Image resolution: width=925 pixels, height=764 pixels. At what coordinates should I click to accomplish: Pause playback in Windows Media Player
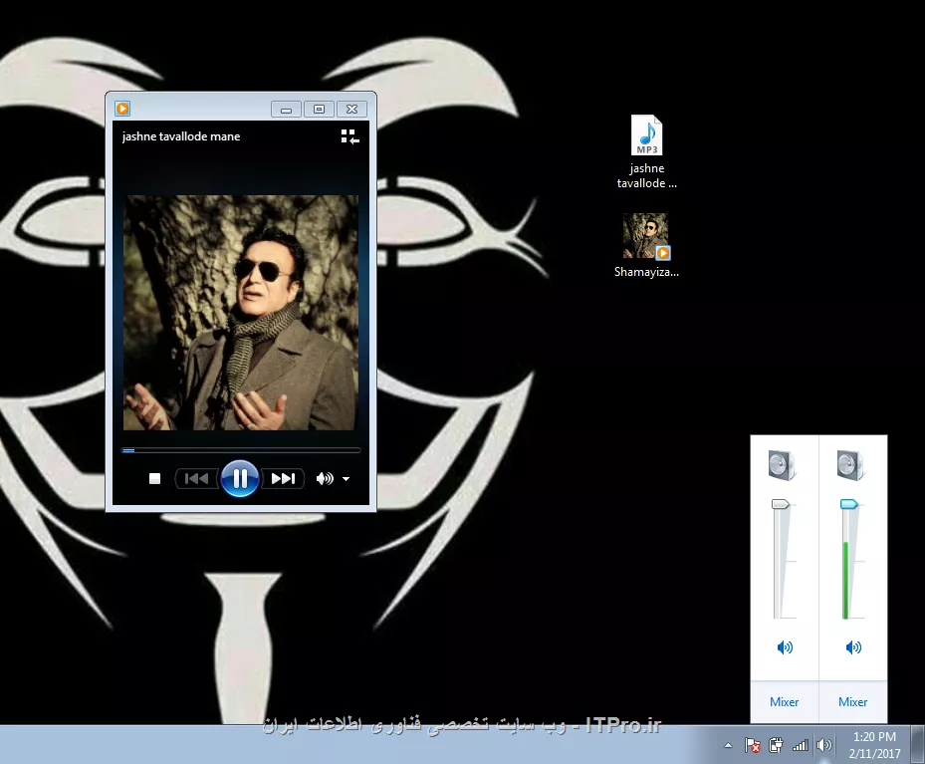click(240, 478)
